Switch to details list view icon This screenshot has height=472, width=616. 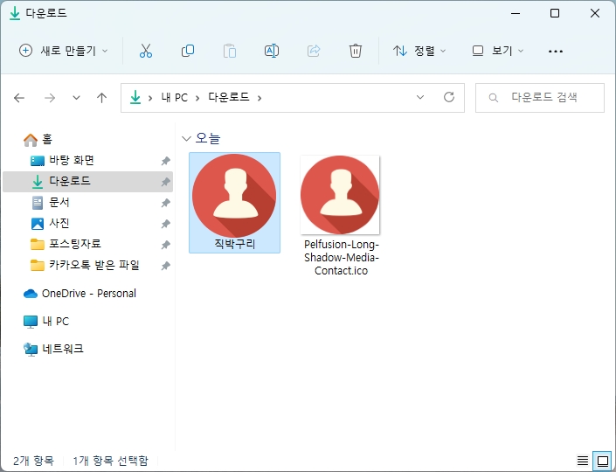tap(583, 461)
